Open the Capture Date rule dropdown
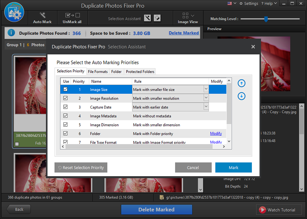Screen dimensions: 307x219 coord(206,106)
